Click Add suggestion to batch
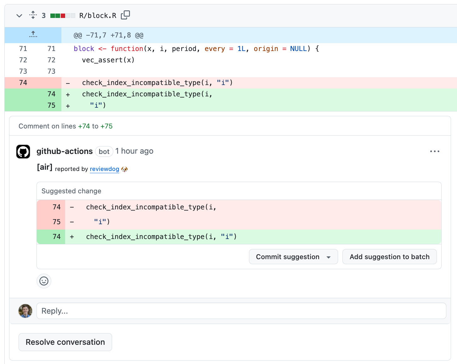 (x=389, y=257)
